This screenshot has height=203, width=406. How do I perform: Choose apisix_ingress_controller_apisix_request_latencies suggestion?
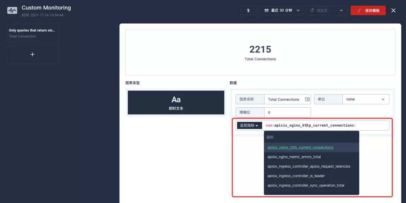[x=312, y=166]
